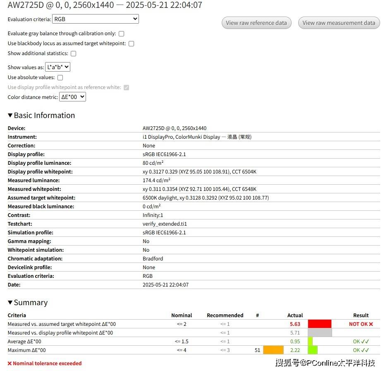Click the red whitepoint ΔE result bar
The image size is (383, 371).
[319, 324]
